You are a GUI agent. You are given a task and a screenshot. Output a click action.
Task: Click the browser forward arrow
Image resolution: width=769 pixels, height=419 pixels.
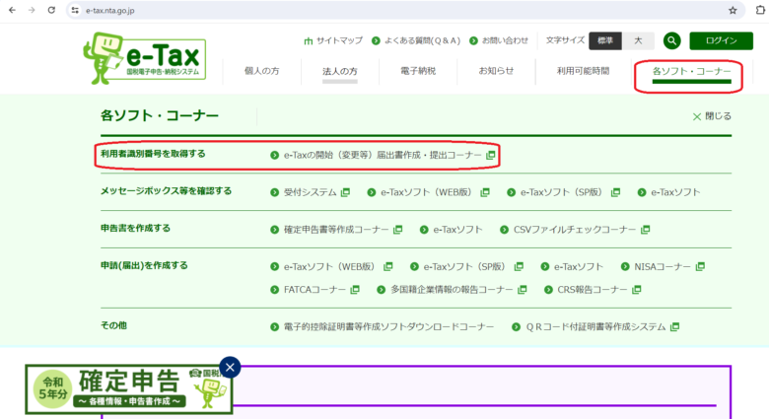tap(32, 10)
